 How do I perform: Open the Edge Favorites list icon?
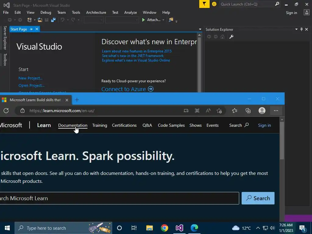click(235, 111)
